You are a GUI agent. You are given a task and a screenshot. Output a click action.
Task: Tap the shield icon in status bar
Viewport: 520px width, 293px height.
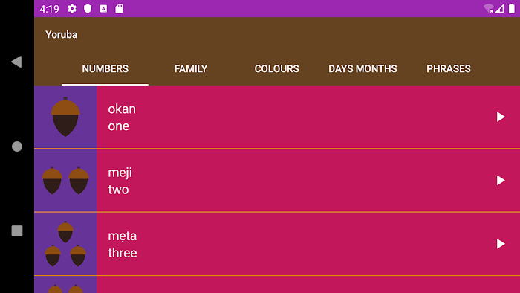point(88,9)
